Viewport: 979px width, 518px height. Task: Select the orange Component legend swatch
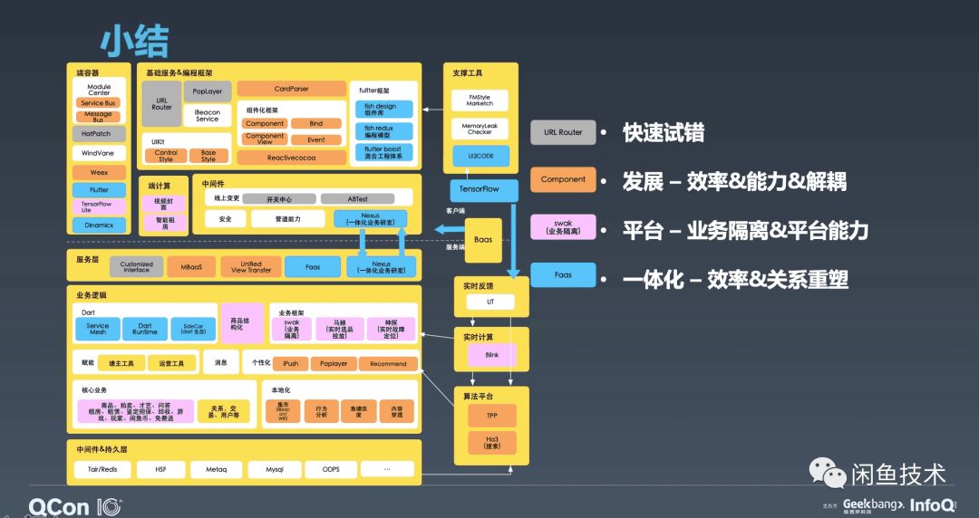[563, 179]
